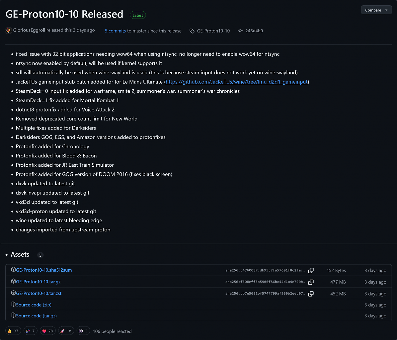Viewport: 397px width, 340px height.
Task: Collapse the Assets section triangle
Action: (x=7, y=255)
